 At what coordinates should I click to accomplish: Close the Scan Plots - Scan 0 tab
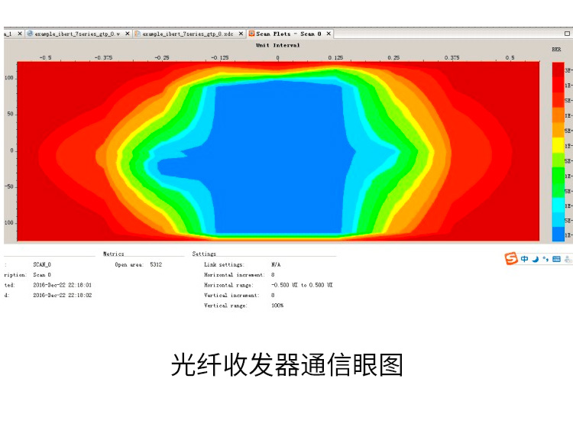coord(329,34)
